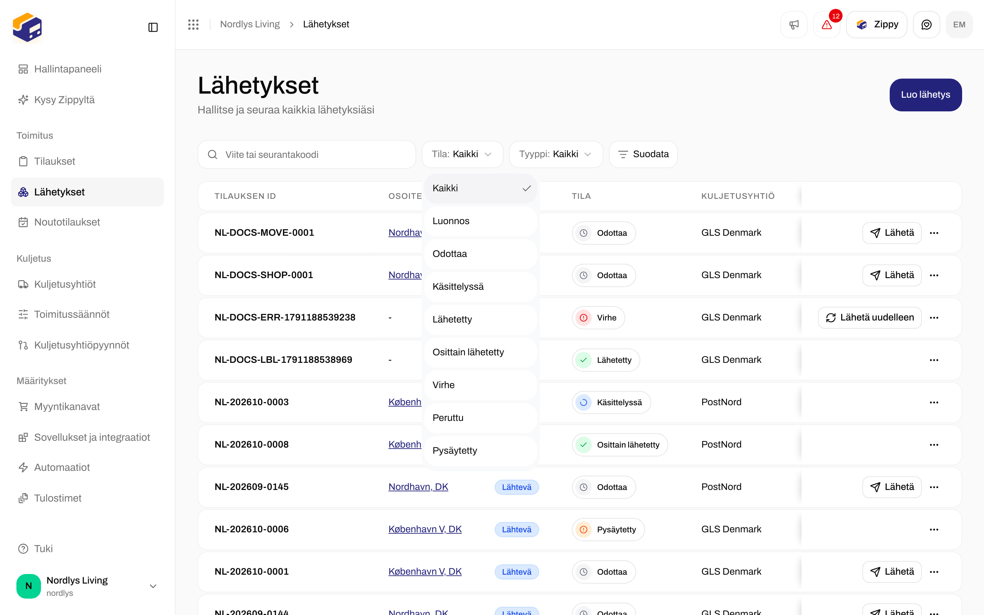
Task: Open the apps grid icon
Action: pos(193,24)
